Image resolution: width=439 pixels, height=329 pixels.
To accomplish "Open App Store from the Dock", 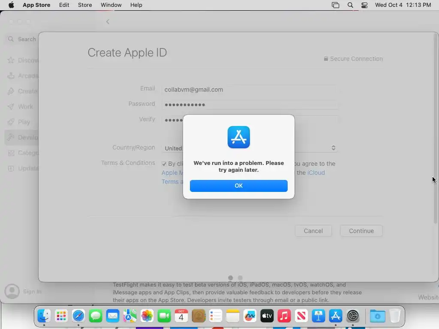I will click(336, 316).
